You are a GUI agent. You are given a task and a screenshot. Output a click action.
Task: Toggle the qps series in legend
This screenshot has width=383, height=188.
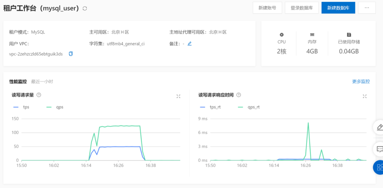[x=55, y=107]
